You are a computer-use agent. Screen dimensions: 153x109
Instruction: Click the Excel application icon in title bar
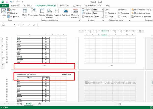(3, 2)
